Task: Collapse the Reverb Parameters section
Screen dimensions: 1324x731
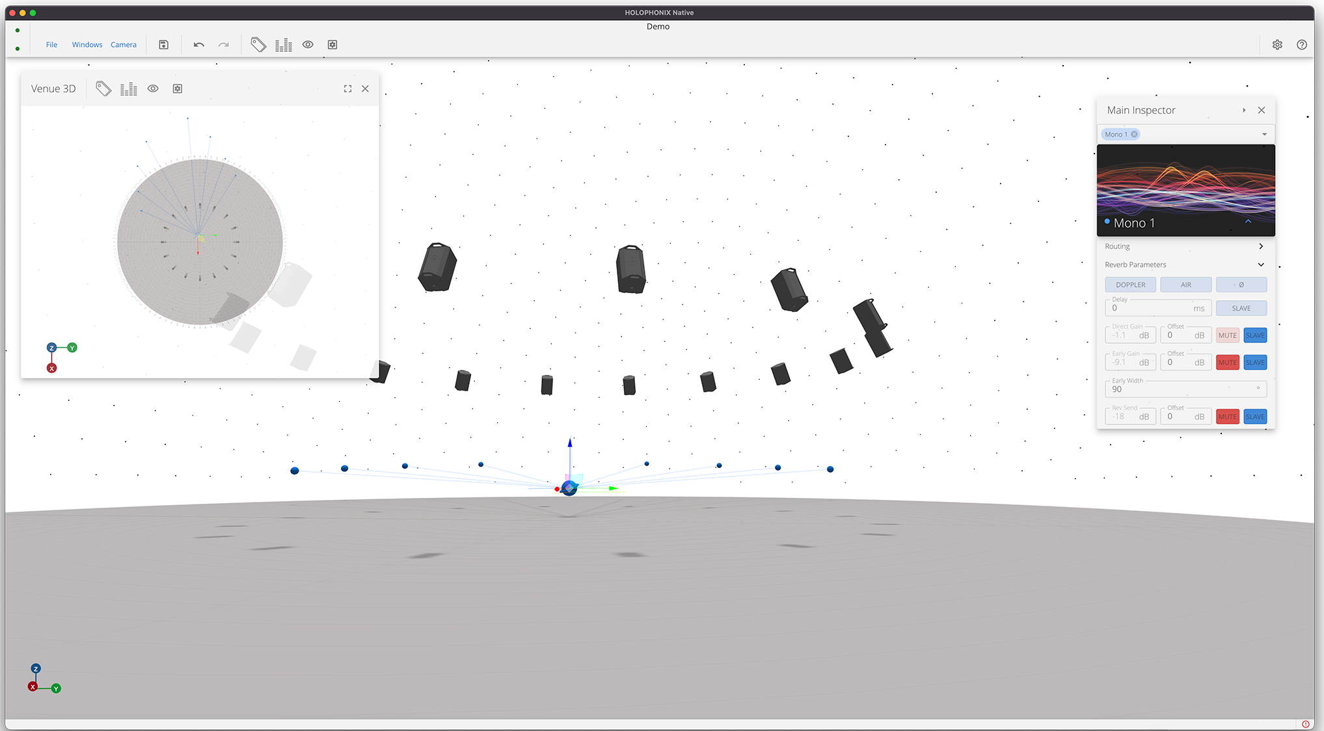Action: point(1260,264)
